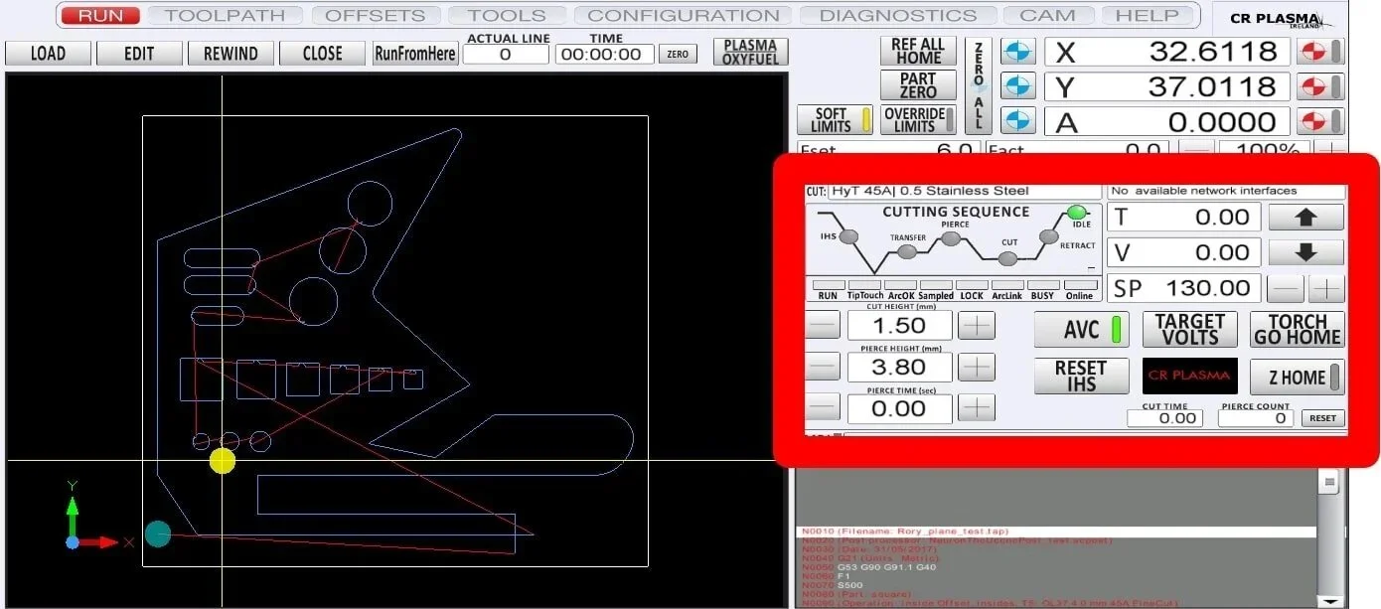This screenshot has width=1381, height=609.
Task: Open the DIAGNOSTICS tab
Action: (x=897, y=15)
